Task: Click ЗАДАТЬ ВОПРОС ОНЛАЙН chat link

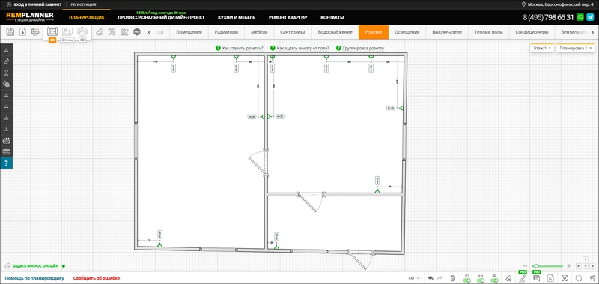Action: tap(34, 266)
